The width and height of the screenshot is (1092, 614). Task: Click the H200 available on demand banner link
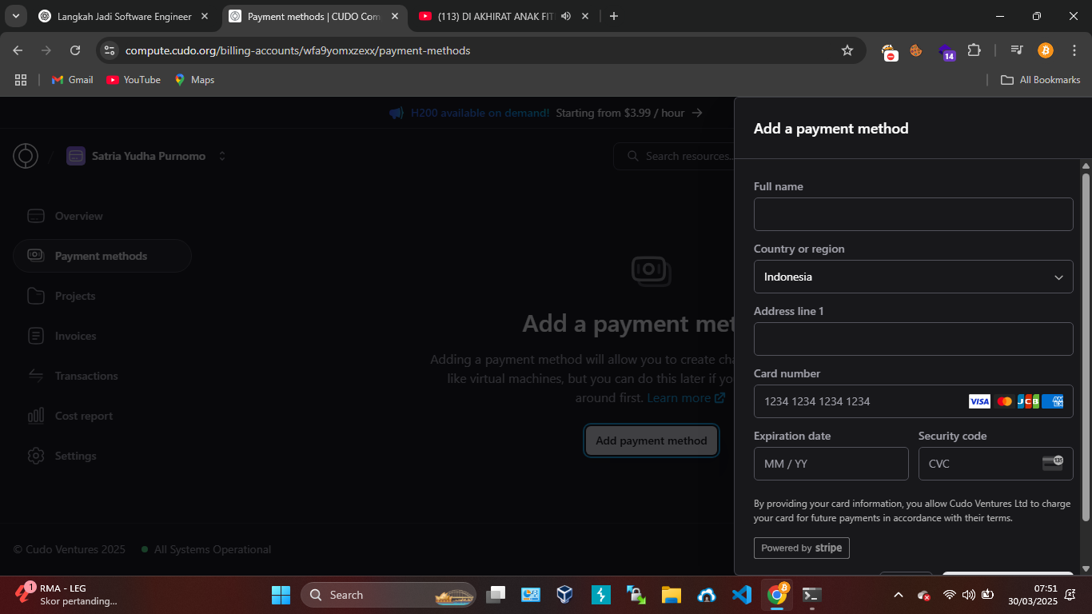[x=480, y=113]
